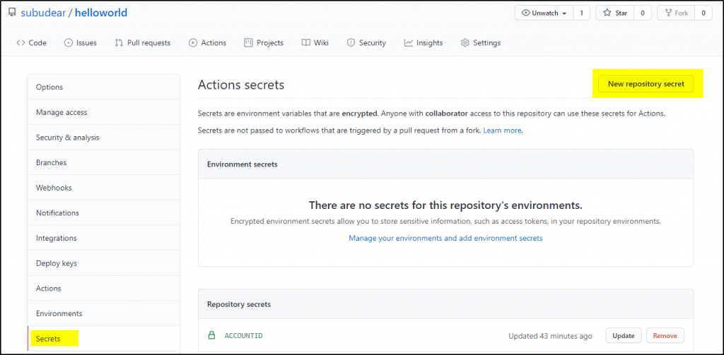The width and height of the screenshot is (724, 355).
Task: Open Security & analysis settings
Action: (104, 138)
